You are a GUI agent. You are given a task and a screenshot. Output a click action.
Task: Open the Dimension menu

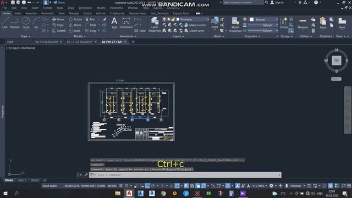[x=86, y=8]
